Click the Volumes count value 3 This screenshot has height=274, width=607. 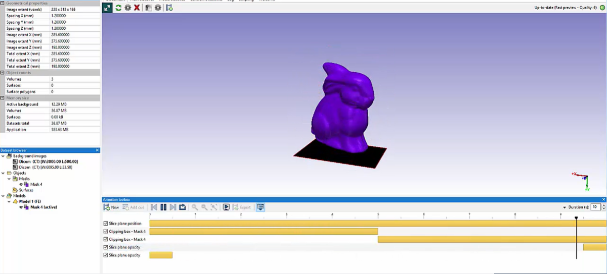(52, 79)
